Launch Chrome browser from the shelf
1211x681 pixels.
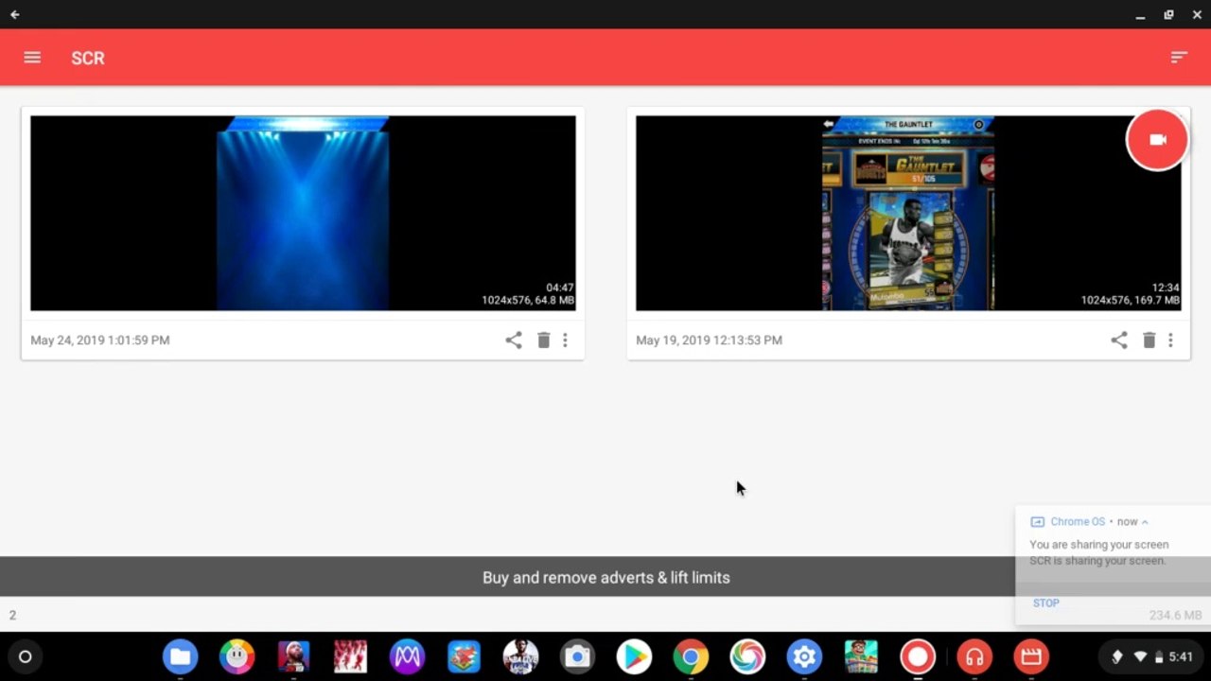pyautogui.click(x=691, y=656)
